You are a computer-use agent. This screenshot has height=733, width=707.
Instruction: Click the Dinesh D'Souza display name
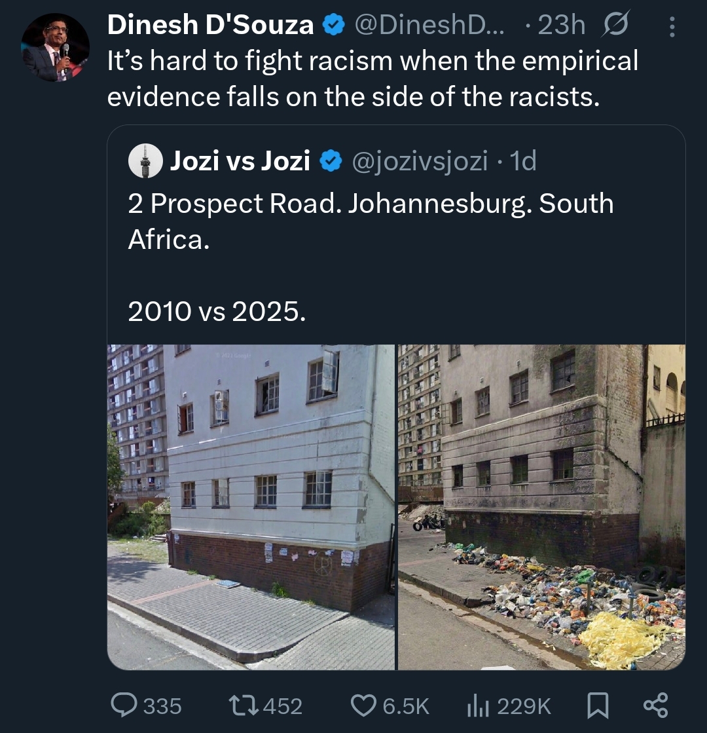pyautogui.click(x=210, y=26)
